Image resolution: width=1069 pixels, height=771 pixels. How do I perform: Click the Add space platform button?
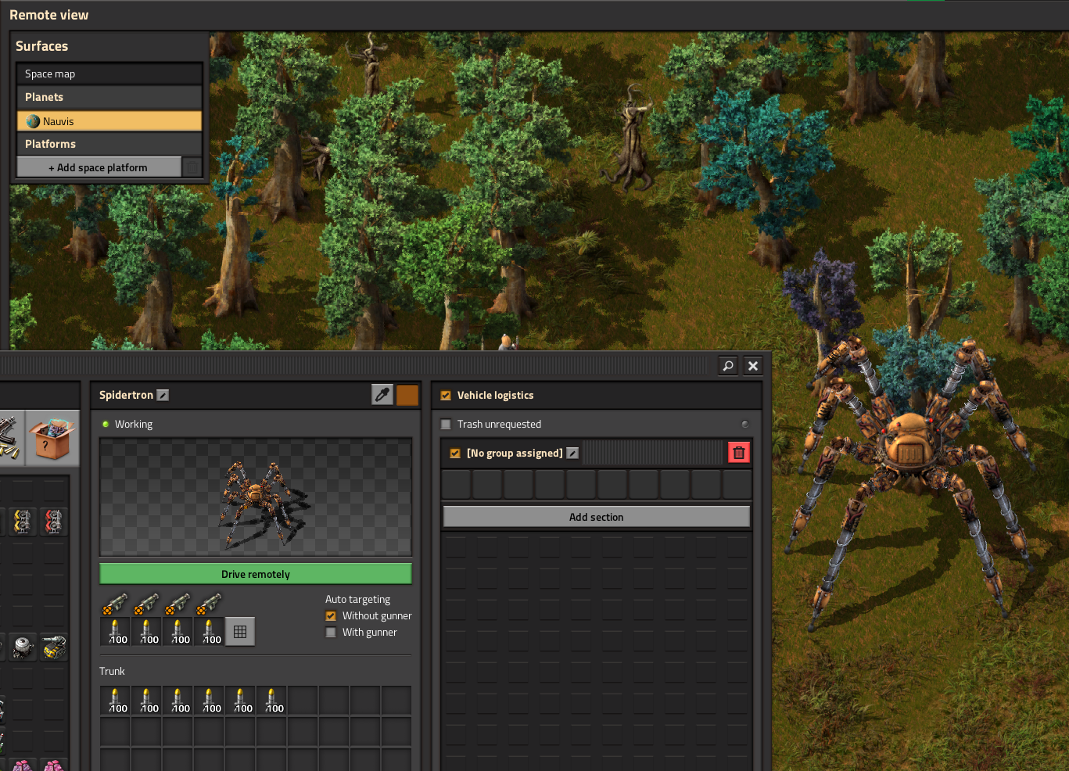[99, 167]
